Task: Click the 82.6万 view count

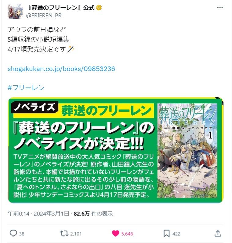Action: coord(82,213)
